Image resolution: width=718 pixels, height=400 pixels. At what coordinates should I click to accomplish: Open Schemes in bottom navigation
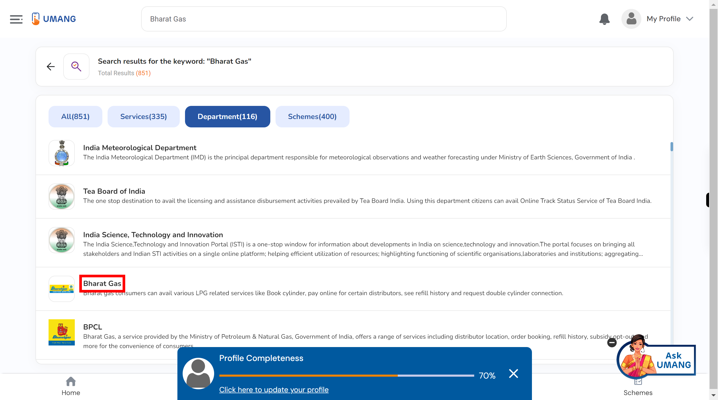point(638,387)
